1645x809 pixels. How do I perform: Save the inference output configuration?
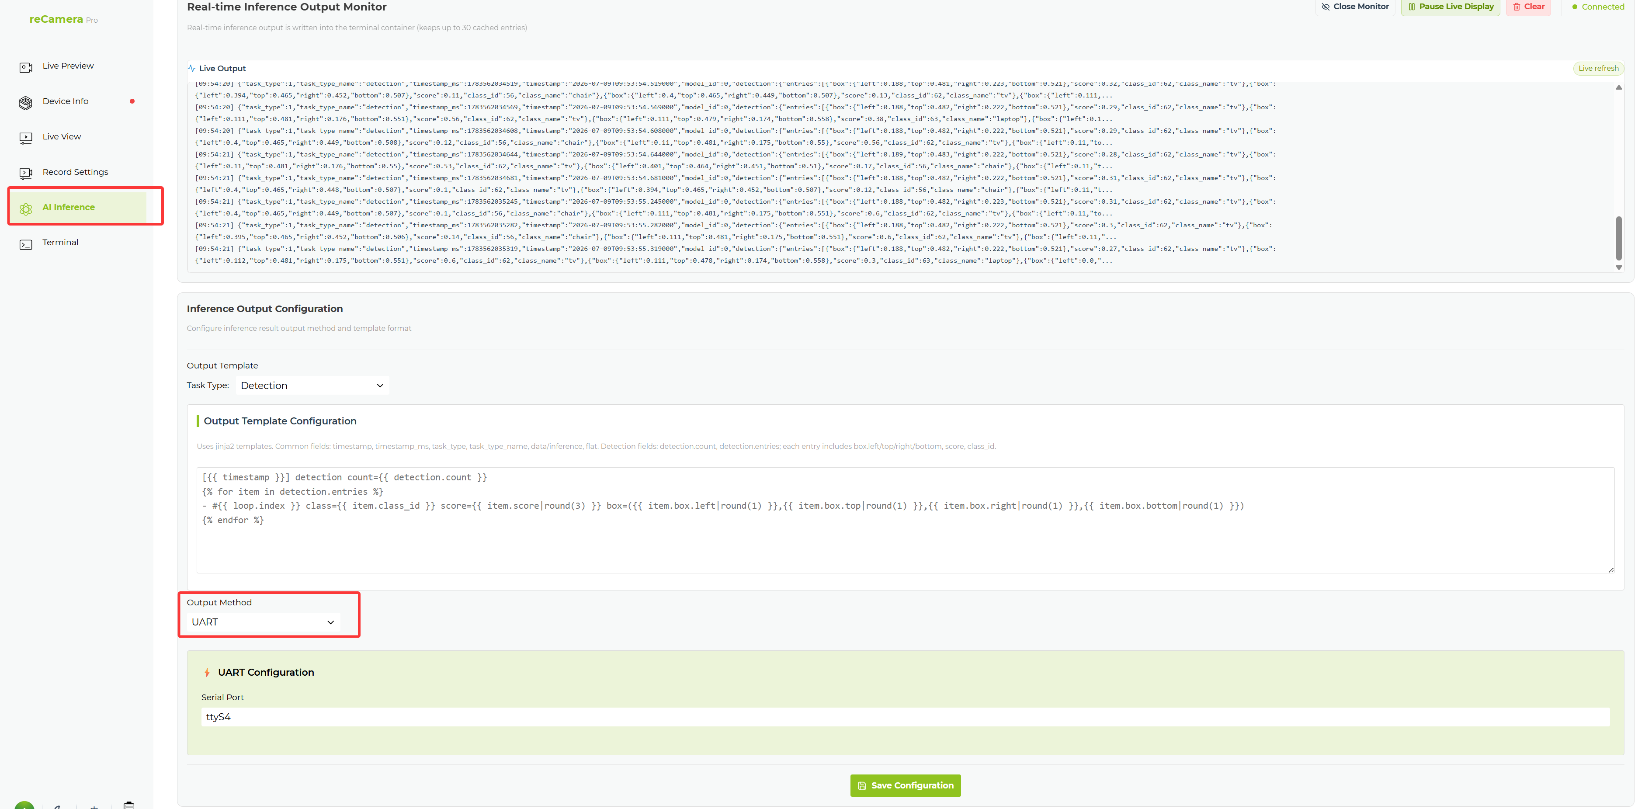(906, 785)
